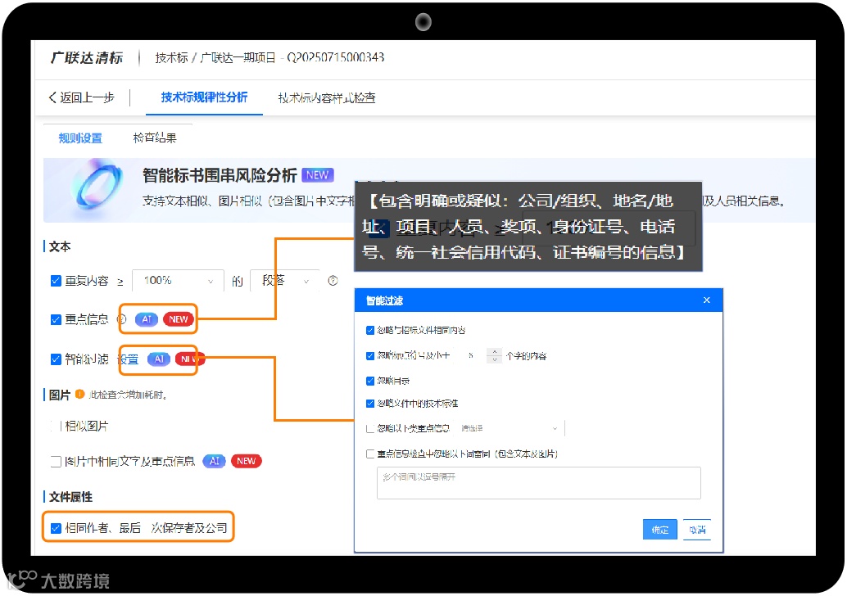Click AI badge beside 智能过滤 设置
The height and width of the screenshot is (596, 847).
click(159, 359)
